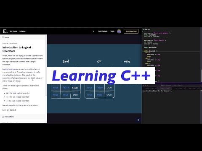Click the 'not' heading in the diagram
Image resolution: width=202 pixels, height=151 pixels.
pos(127,61)
